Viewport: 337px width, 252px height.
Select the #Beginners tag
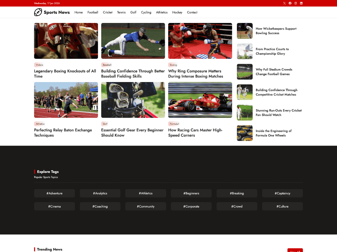[x=191, y=193]
